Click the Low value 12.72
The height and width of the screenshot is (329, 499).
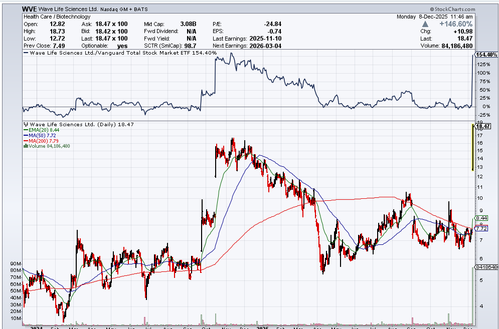pos(57,39)
